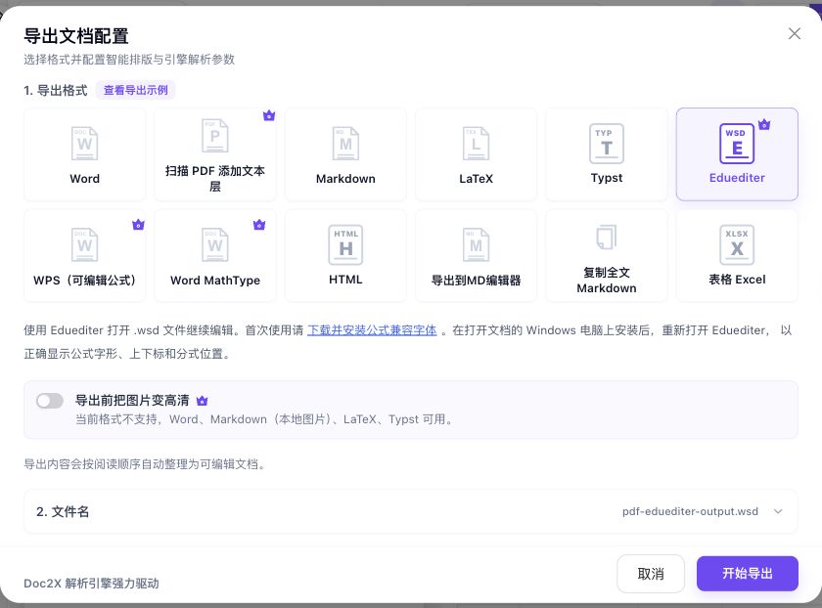Click the pdf-eduediter-output.wsd file name

[x=690, y=511]
